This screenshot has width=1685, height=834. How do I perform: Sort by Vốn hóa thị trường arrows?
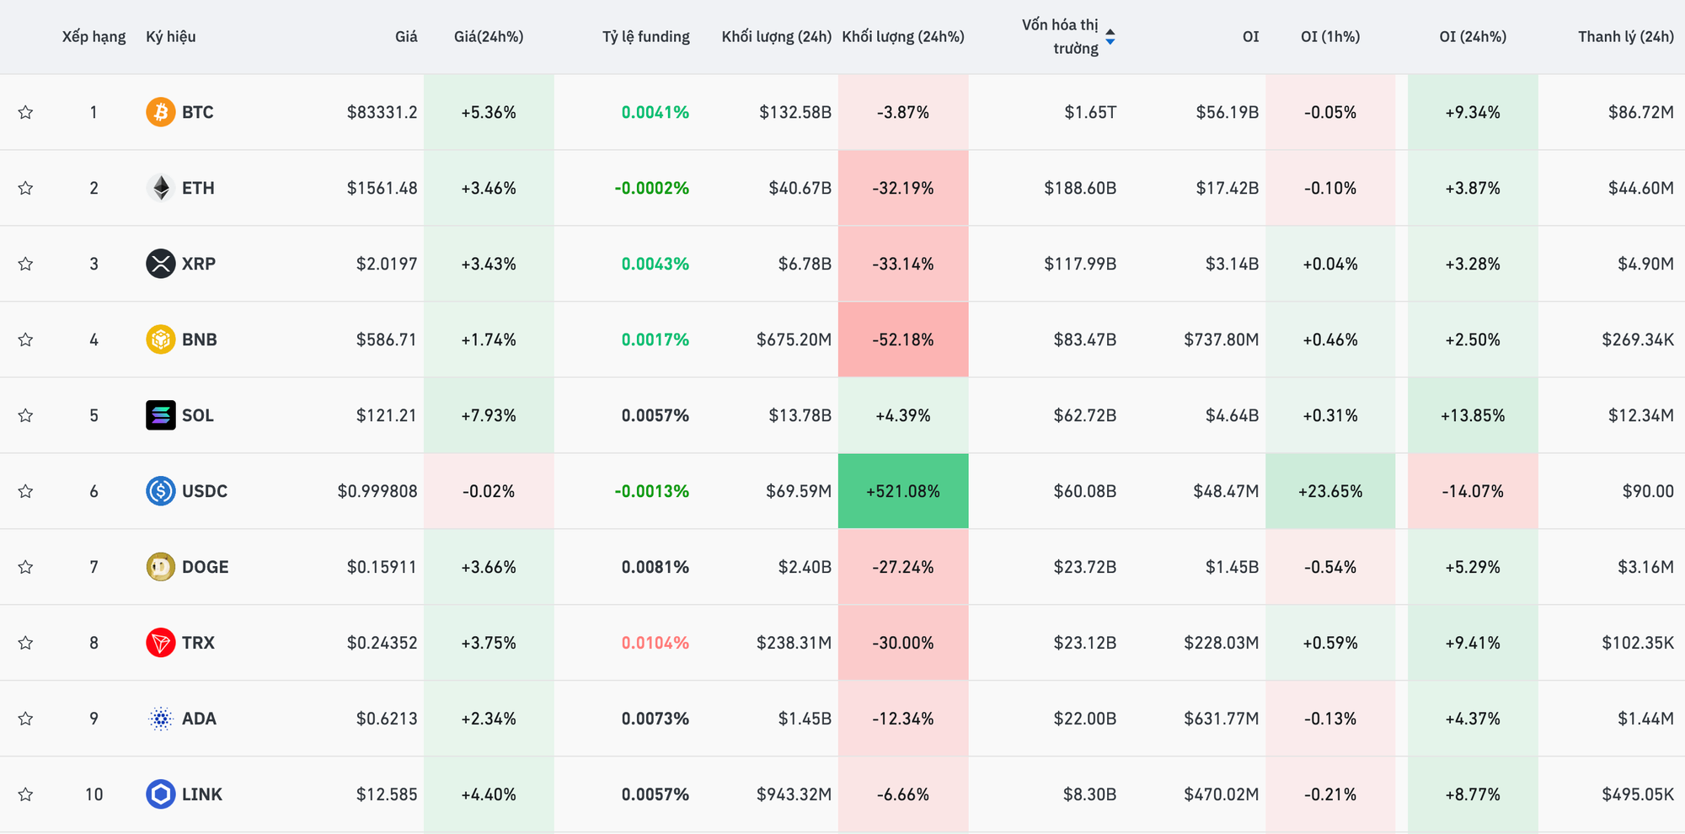1110,36
